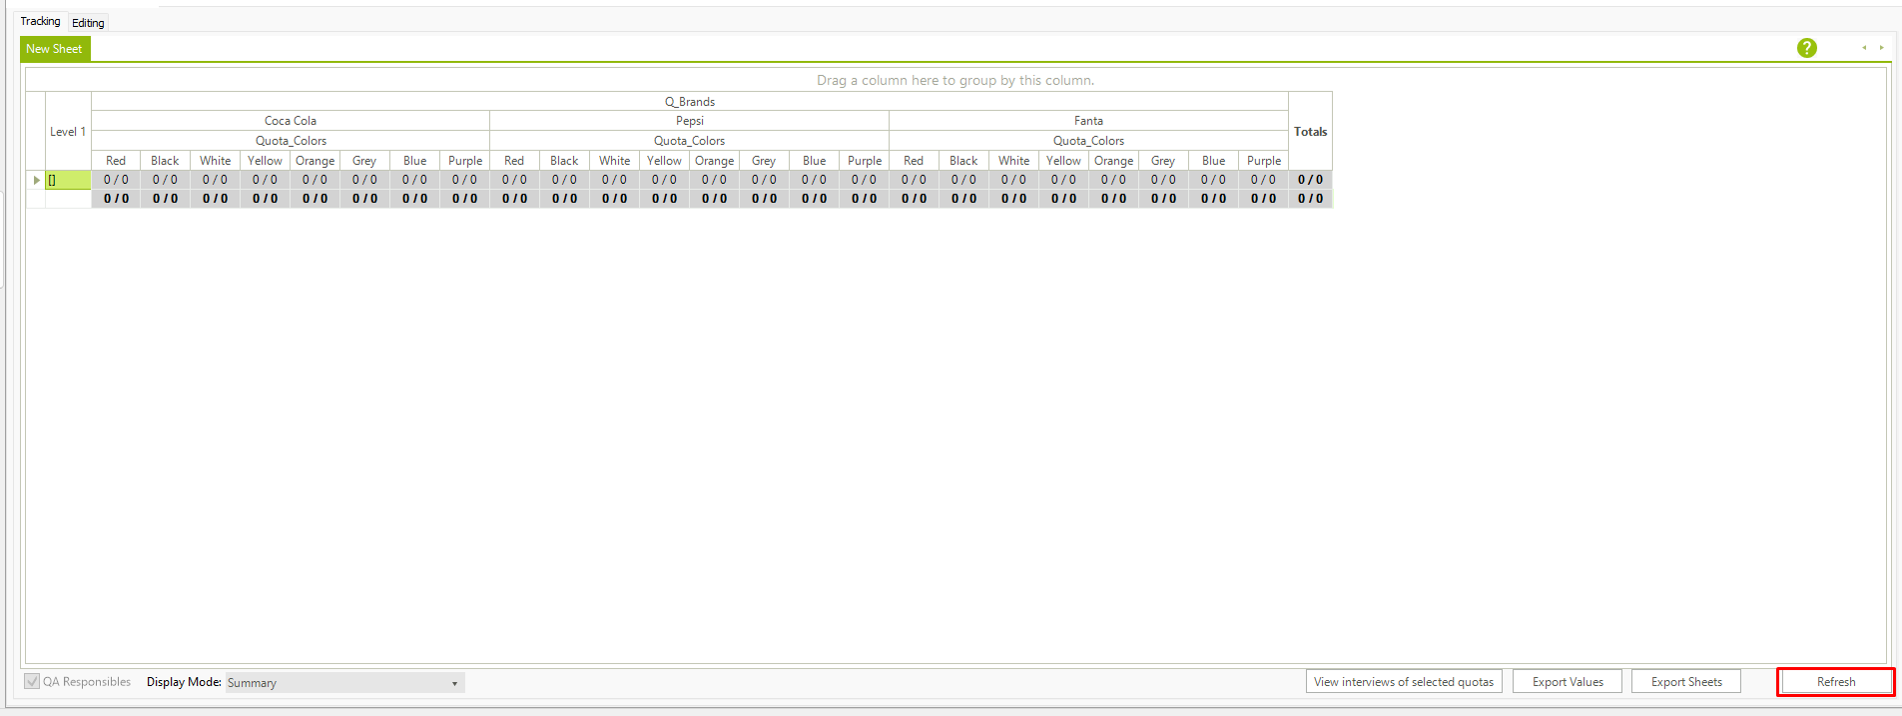Select the Orange column under Coca Cola
Screen dimensions: 1902x716
click(315, 161)
